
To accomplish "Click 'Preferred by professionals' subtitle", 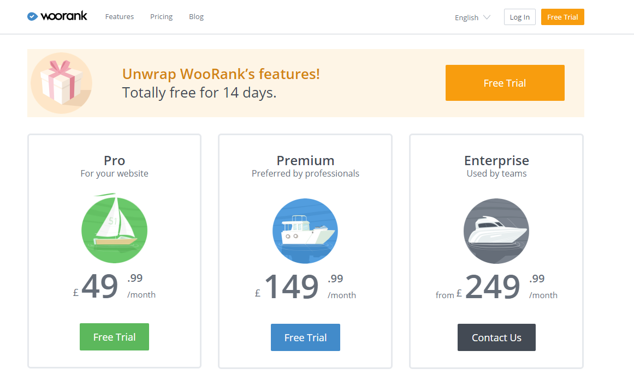I will click(x=305, y=173).
